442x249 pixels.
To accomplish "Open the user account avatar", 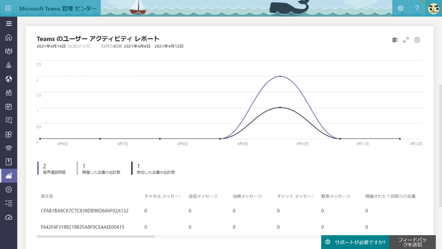I will click(x=434, y=8).
